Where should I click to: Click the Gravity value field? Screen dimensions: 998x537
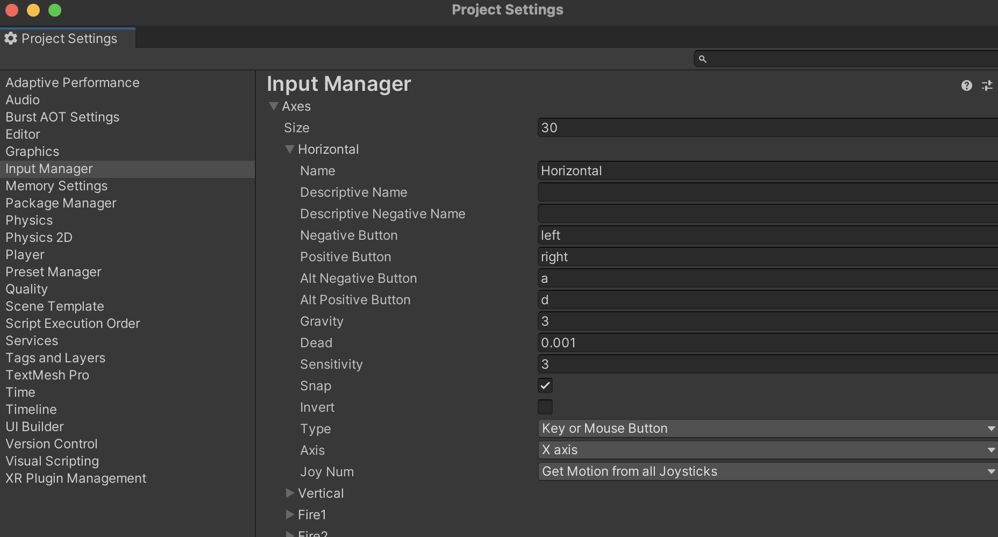tap(768, 321)
